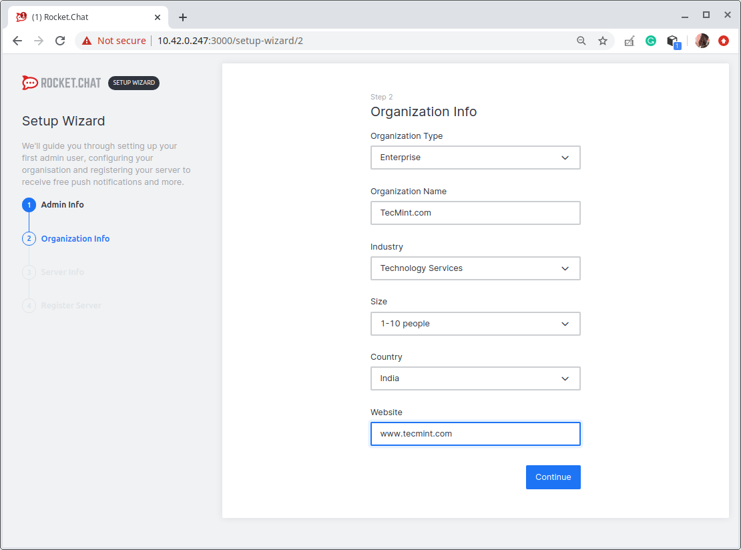The width and height of the screenshot is (741, 550).
Task: Expand the Country dropdown
Action: (475, 378)
